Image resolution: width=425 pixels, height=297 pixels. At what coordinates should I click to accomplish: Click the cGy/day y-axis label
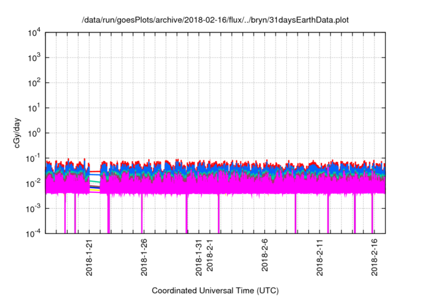pyautogui.click(x=17, y=133)
